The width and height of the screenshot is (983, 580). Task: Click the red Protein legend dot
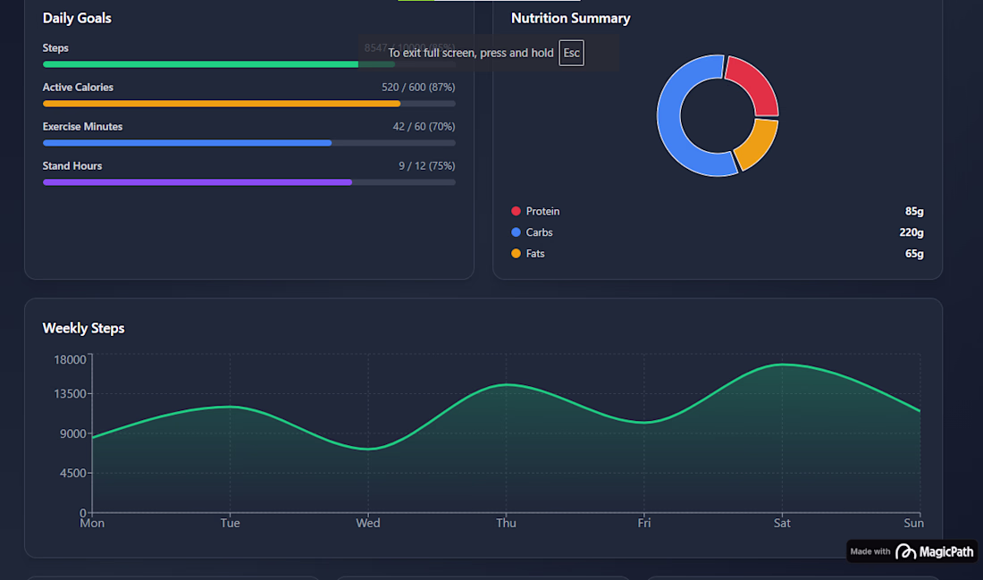516,211
